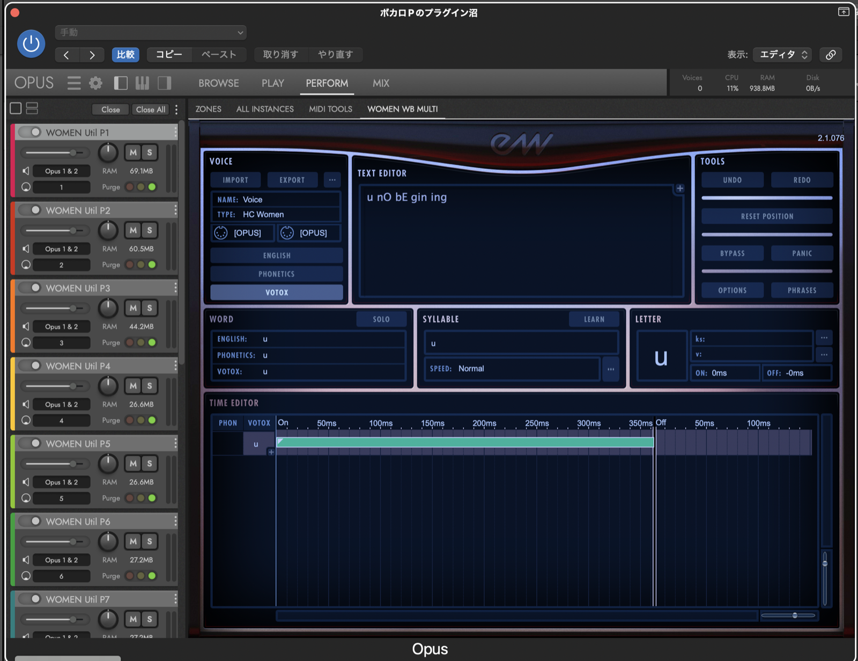
Task: Toggle the right sidebar panel icon
Action: coord(165,83)
